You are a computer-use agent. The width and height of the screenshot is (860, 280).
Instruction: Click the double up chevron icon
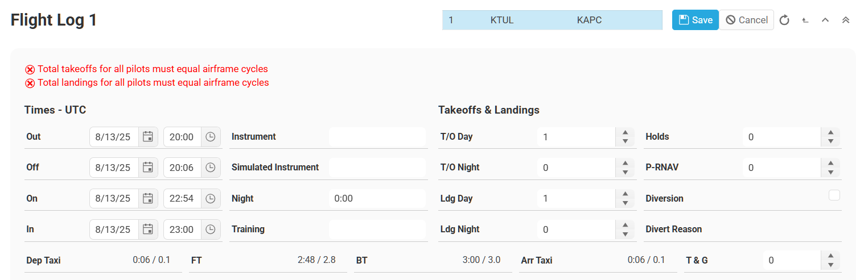click(x=845, y=20)
